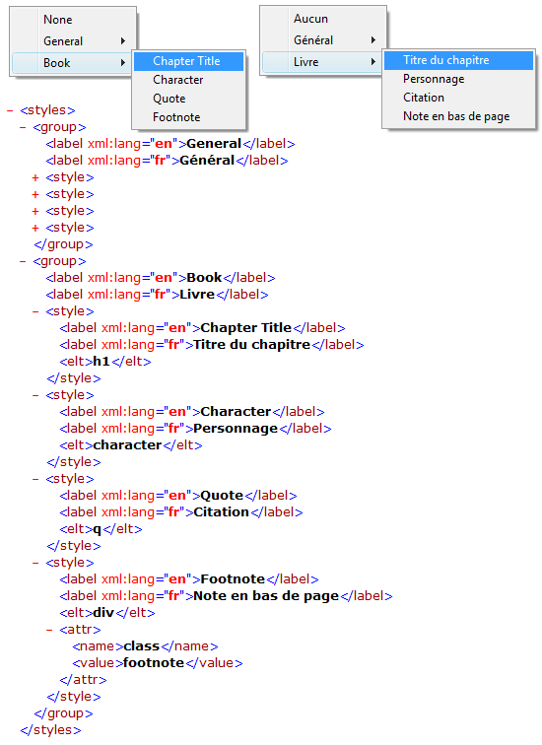Choose Note en bas de page
Screen dimensions: 542x745
458,116
